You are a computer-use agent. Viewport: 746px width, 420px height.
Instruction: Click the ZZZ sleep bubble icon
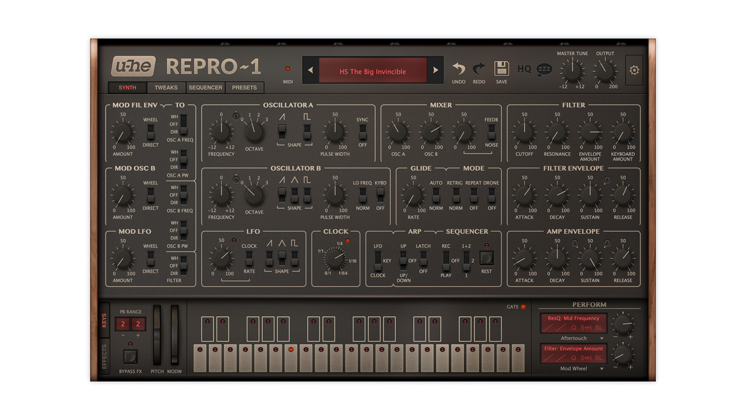coord(544,70)
